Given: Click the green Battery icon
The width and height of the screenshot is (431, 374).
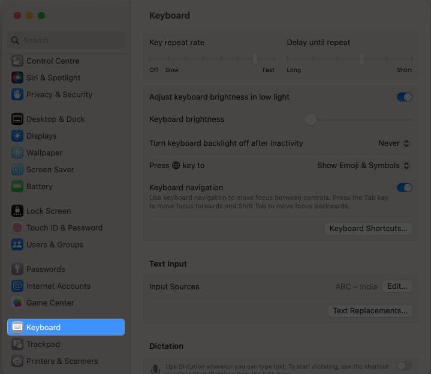Looking at the screenshot, I should (17, 186).
